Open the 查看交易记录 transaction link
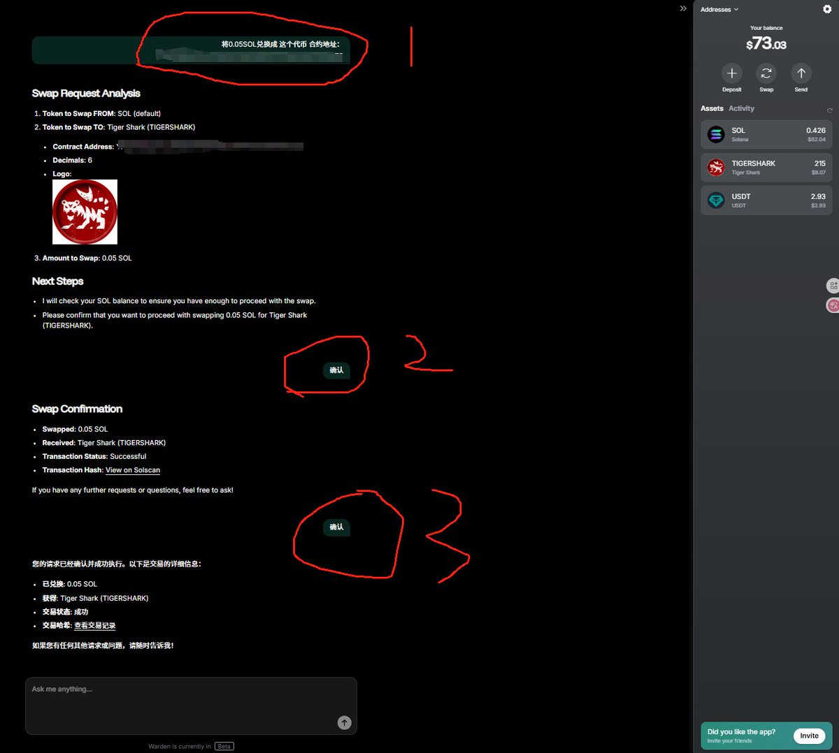Viewport: 839px width, 753px height. coord(95,626)
